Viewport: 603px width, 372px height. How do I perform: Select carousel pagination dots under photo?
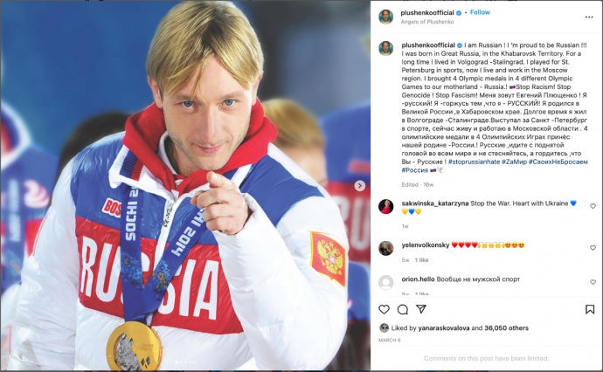click(185, 362)
